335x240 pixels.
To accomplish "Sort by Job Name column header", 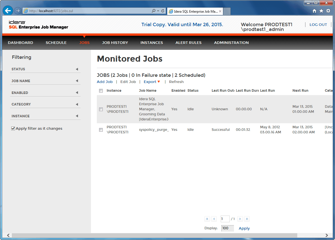I will click(148, 91).
